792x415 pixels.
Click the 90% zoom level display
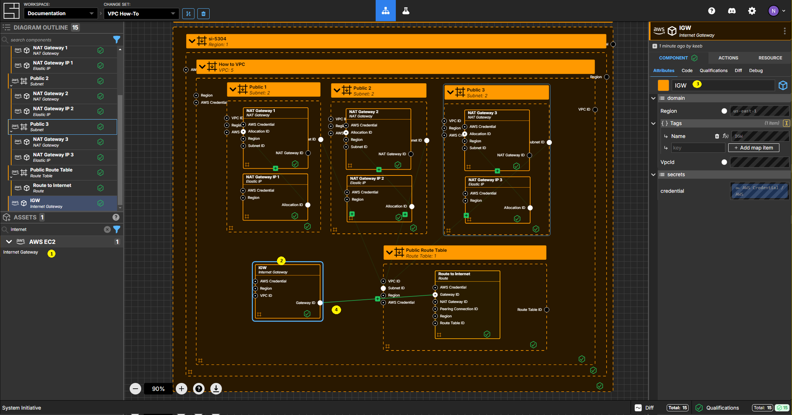coord(158,389)
